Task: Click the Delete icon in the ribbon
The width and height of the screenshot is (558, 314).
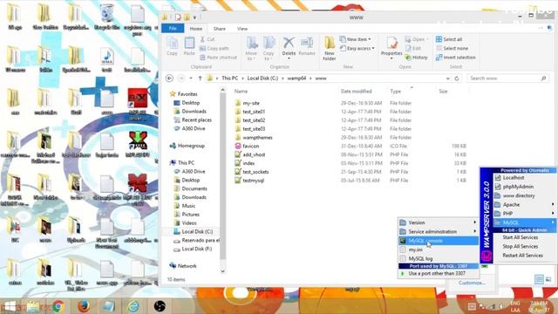Action: 289,47
